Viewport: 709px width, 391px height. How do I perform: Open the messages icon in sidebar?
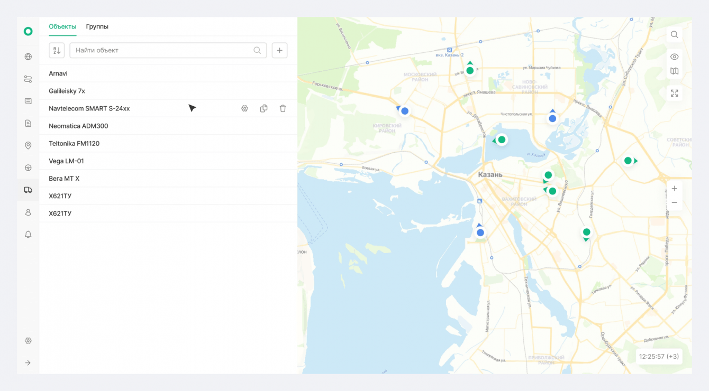(28, 101)
